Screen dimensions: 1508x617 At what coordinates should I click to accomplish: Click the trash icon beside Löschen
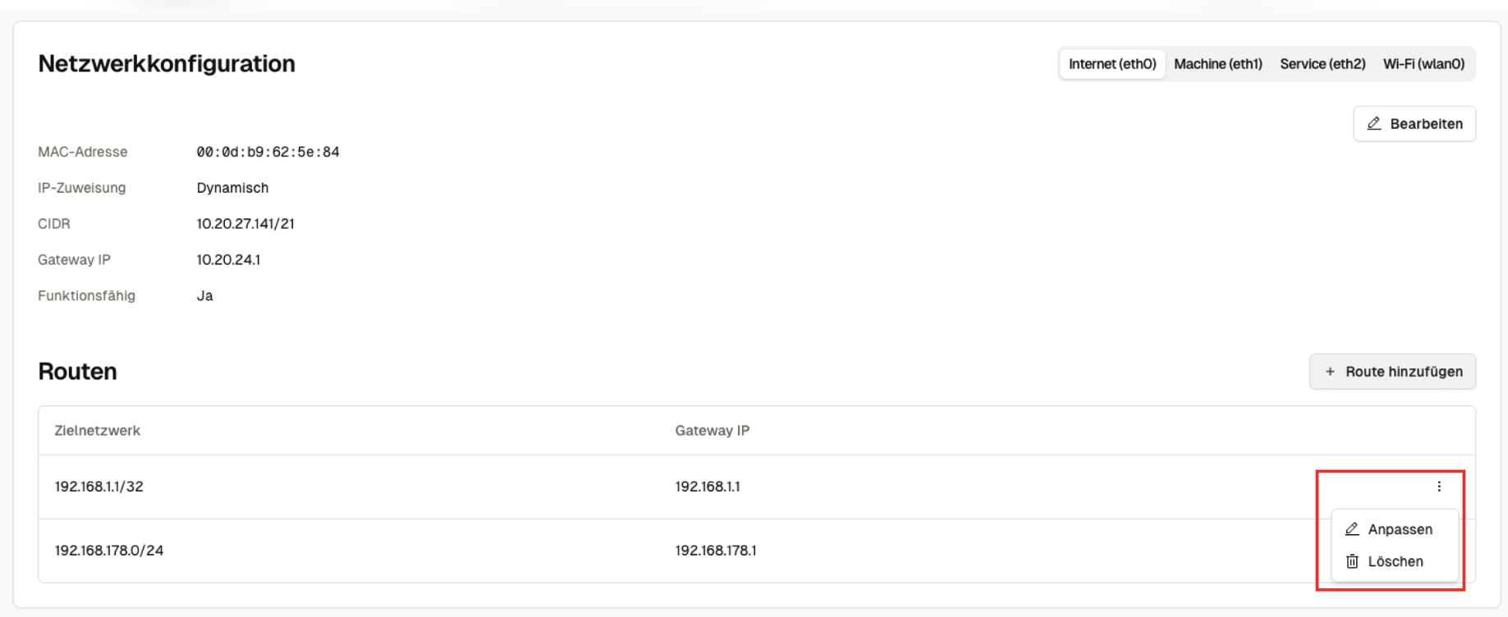tap(1352, 562)
